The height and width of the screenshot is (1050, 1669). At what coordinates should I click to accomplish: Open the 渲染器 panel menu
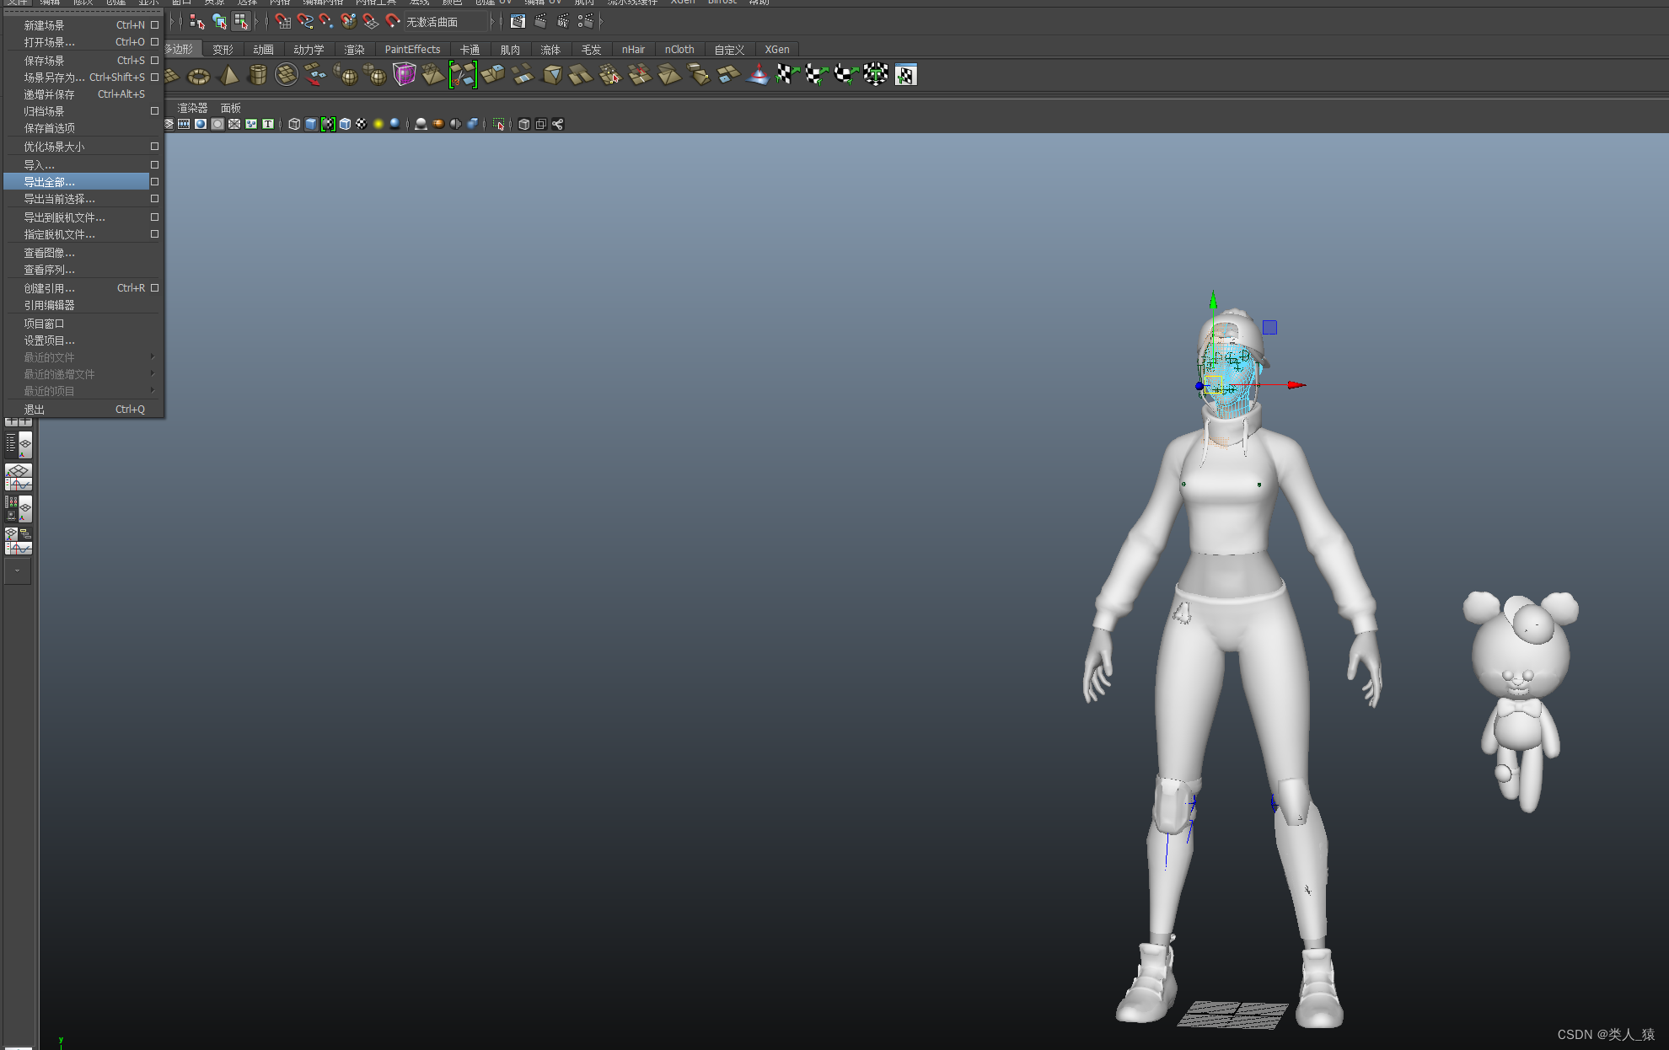192,108
